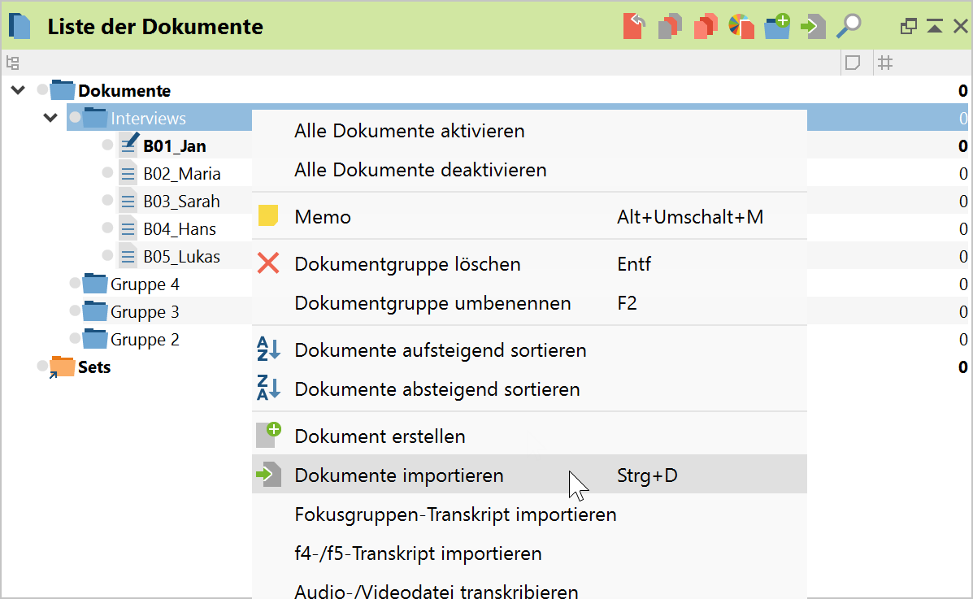This screenshot has height=599, width=973.
Task: Select Dokument erstellen menu entry
Action: pyautogui.click(x=529, y=436)
